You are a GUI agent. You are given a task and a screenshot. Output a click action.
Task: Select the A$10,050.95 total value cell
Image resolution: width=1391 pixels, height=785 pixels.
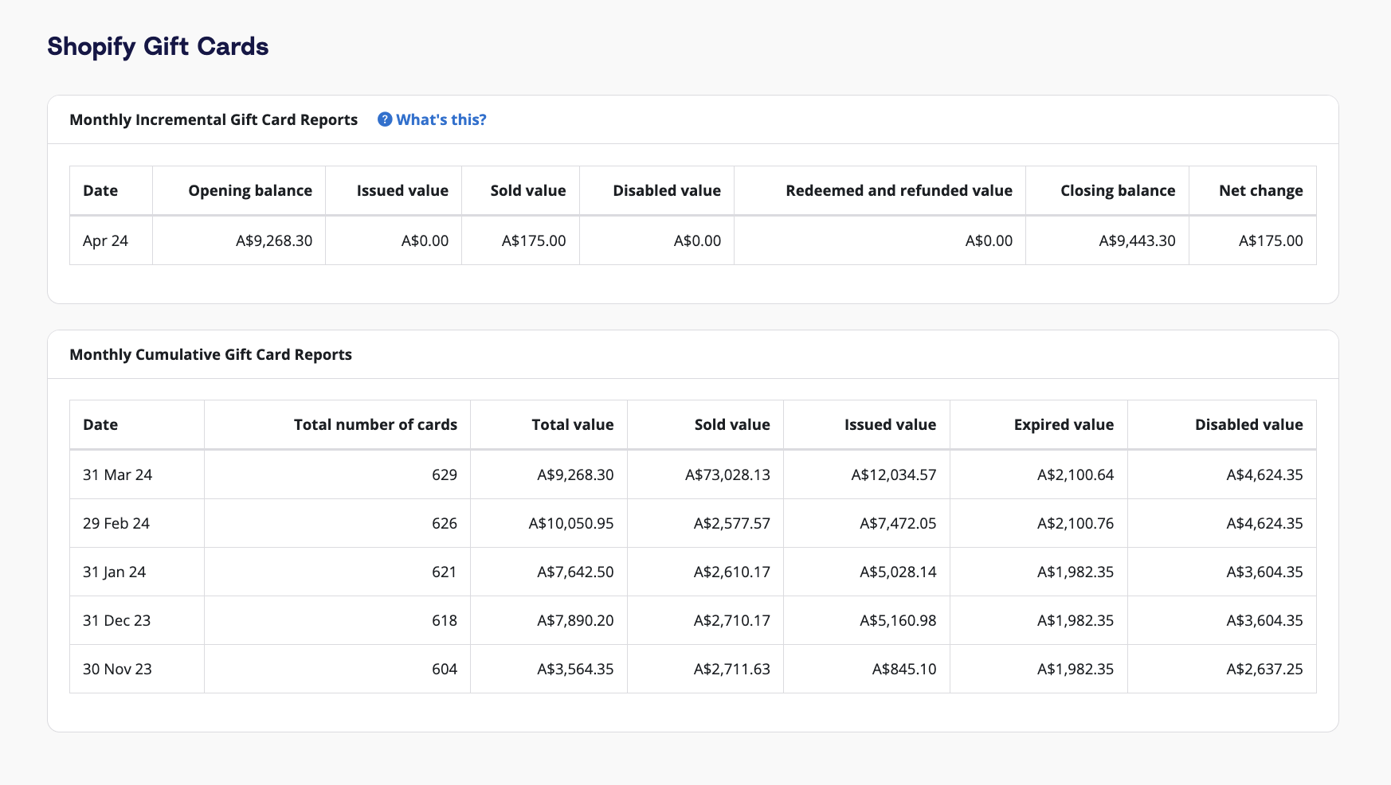[x=549, y=523]
